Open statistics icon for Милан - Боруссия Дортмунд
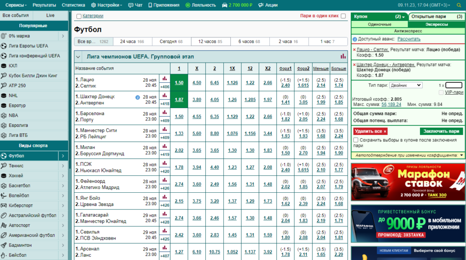466x260 pixels. (x=165, y=146)
